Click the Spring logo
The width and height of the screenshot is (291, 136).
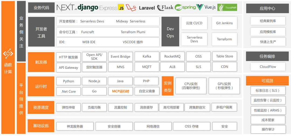tap(185, 8)
